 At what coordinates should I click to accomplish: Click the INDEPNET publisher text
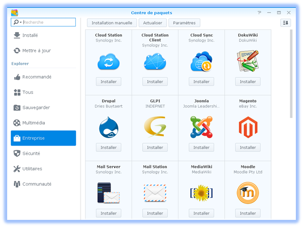155,106
